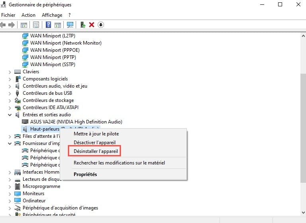This screenshot has height=223, width=306.
Task: Expand the Ordinateur category
Action: pos(10,201)
